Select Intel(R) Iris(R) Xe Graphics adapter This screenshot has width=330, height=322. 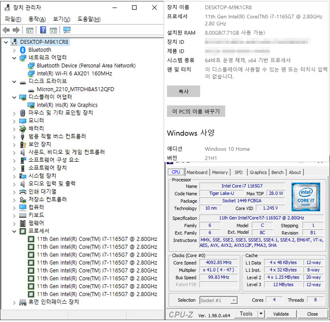coord(67,105)
